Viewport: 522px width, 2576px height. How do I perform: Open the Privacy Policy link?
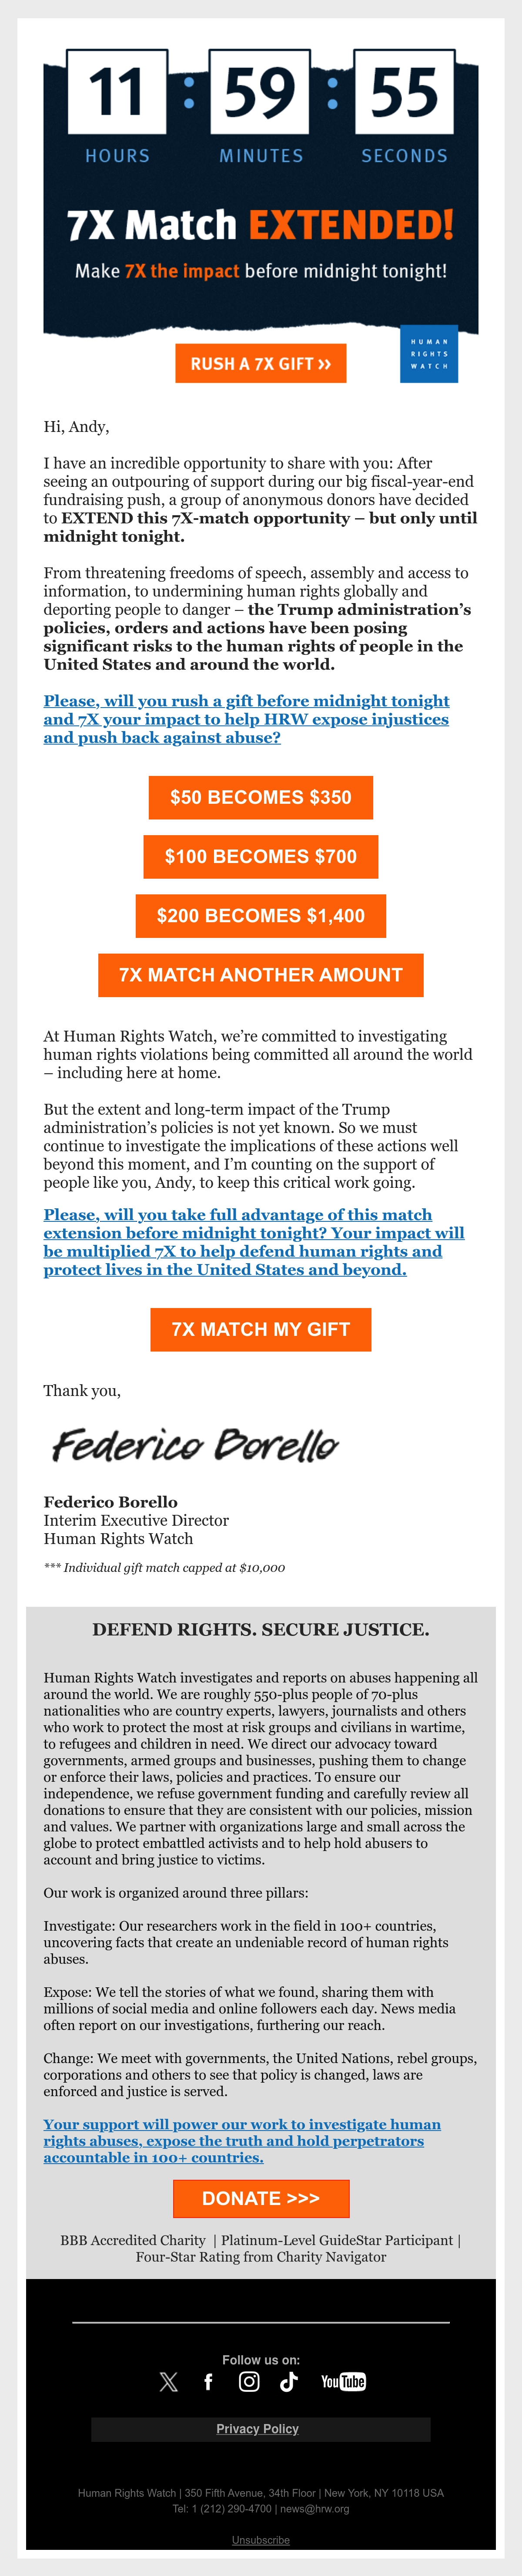click(258, 2428)
